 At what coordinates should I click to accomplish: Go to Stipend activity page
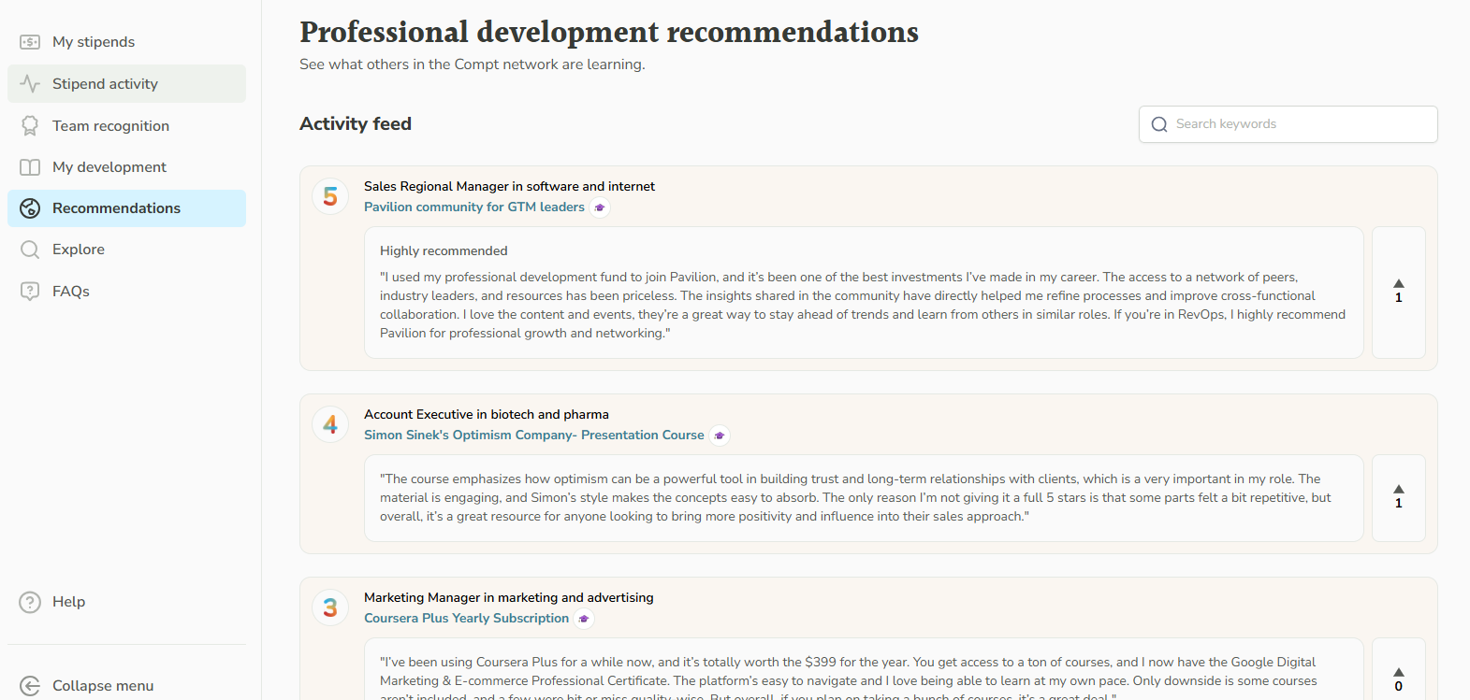click(126, 84)
